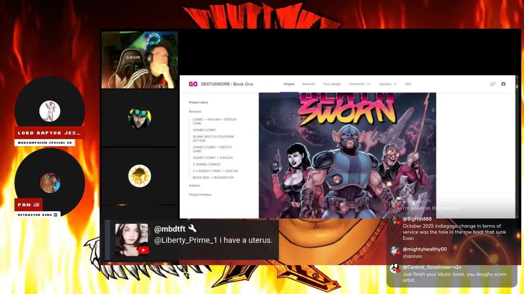Click the @BigHat888 chat avatar
The height and width of the screenshot is (294, 524).
[x=395, y=221]
